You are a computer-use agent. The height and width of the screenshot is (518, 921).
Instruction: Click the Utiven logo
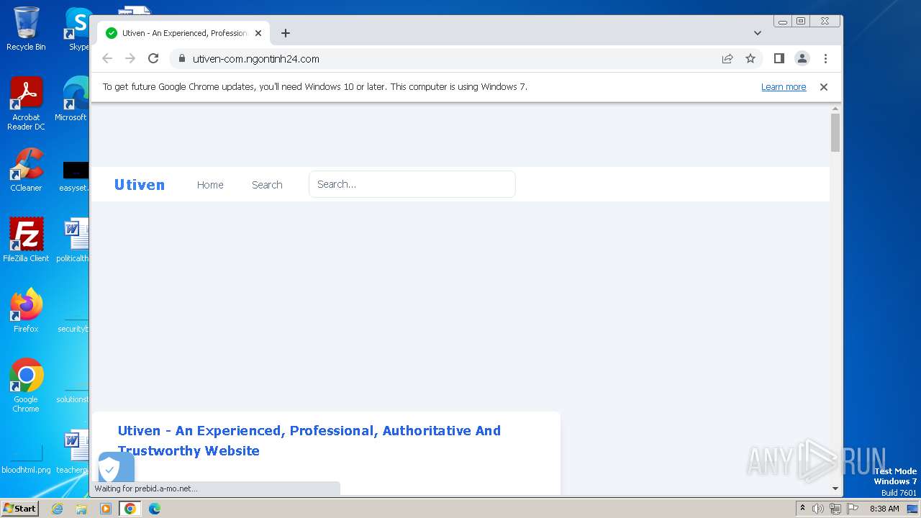click(140, 185)
